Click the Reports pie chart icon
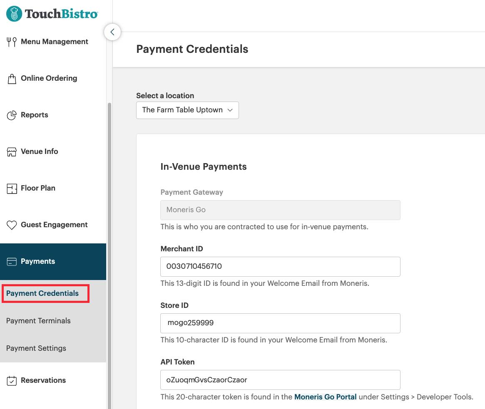Image resolution: width=485 pixels, height=409 pixels. [12, 115]
